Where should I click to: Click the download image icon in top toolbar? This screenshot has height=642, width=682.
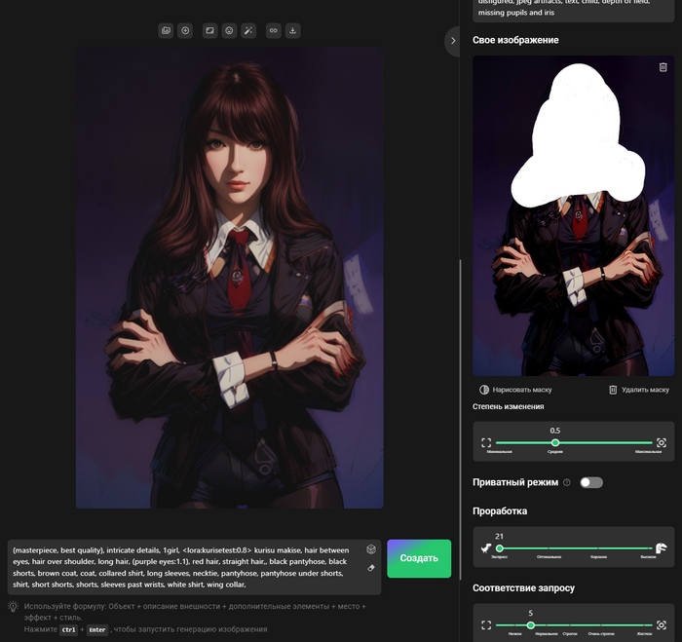tap(293, 30)
